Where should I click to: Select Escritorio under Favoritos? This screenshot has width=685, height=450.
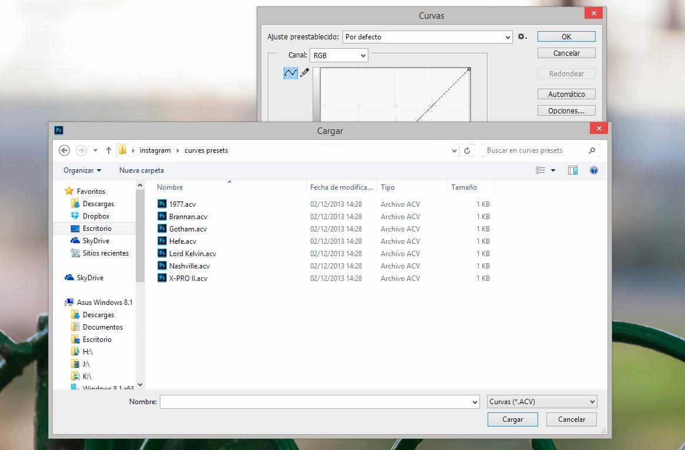click(x=95, y=229)
